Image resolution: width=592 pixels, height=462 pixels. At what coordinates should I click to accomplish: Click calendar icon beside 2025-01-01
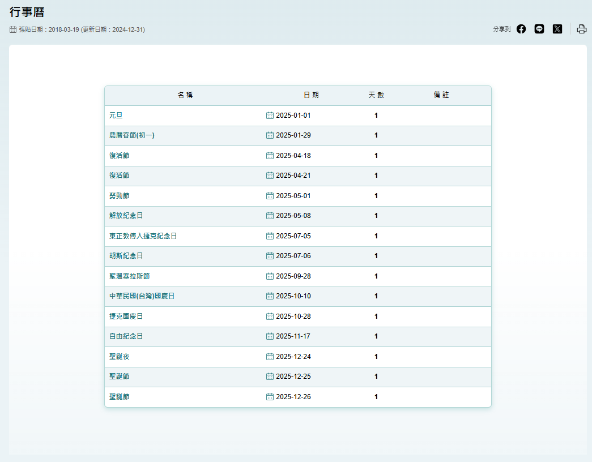pyautogui.click(x=270, y=115)
